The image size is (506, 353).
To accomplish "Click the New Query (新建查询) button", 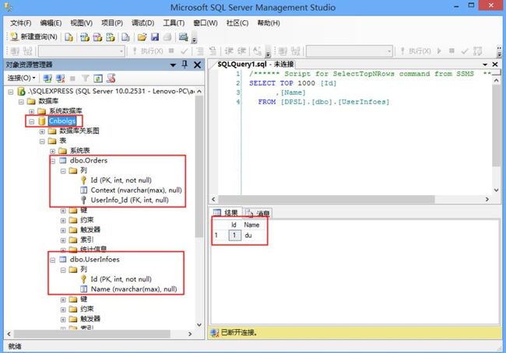I will (33, 37).
